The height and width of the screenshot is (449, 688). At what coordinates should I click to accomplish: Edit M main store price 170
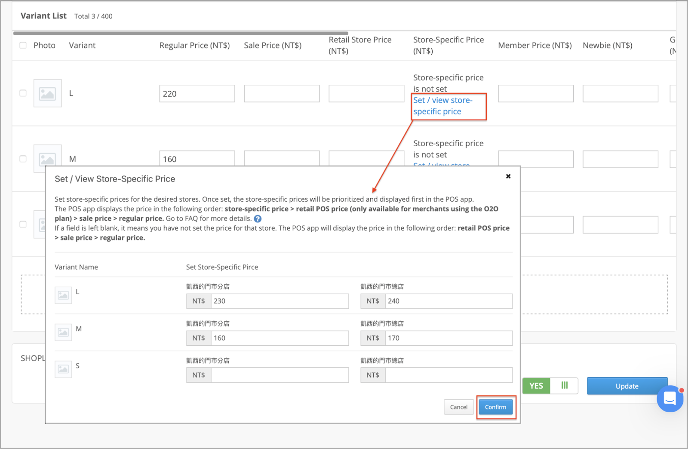pos(448,338)
